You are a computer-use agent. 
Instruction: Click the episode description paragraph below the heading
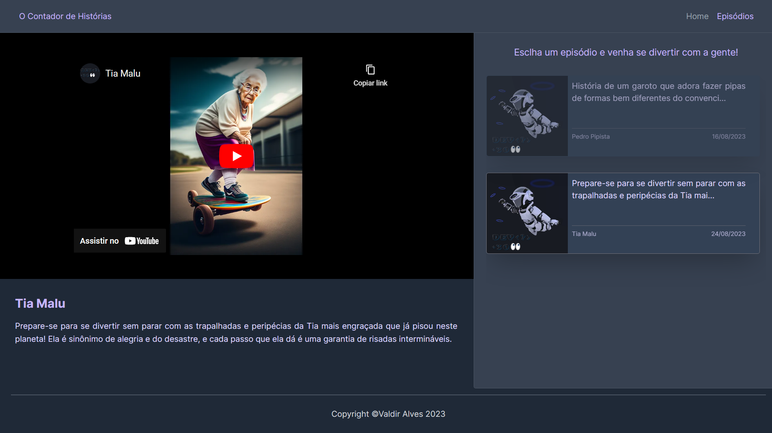(x=236, y=332)
